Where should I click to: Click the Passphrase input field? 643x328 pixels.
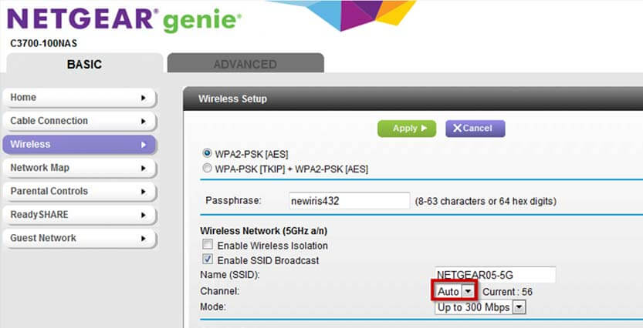(x=349, y=201)
